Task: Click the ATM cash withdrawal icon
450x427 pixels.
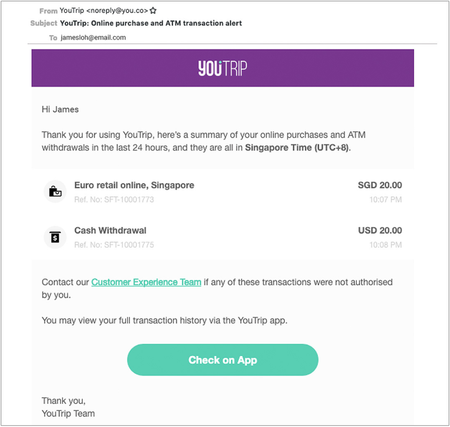Action: (x=55, y=237)
